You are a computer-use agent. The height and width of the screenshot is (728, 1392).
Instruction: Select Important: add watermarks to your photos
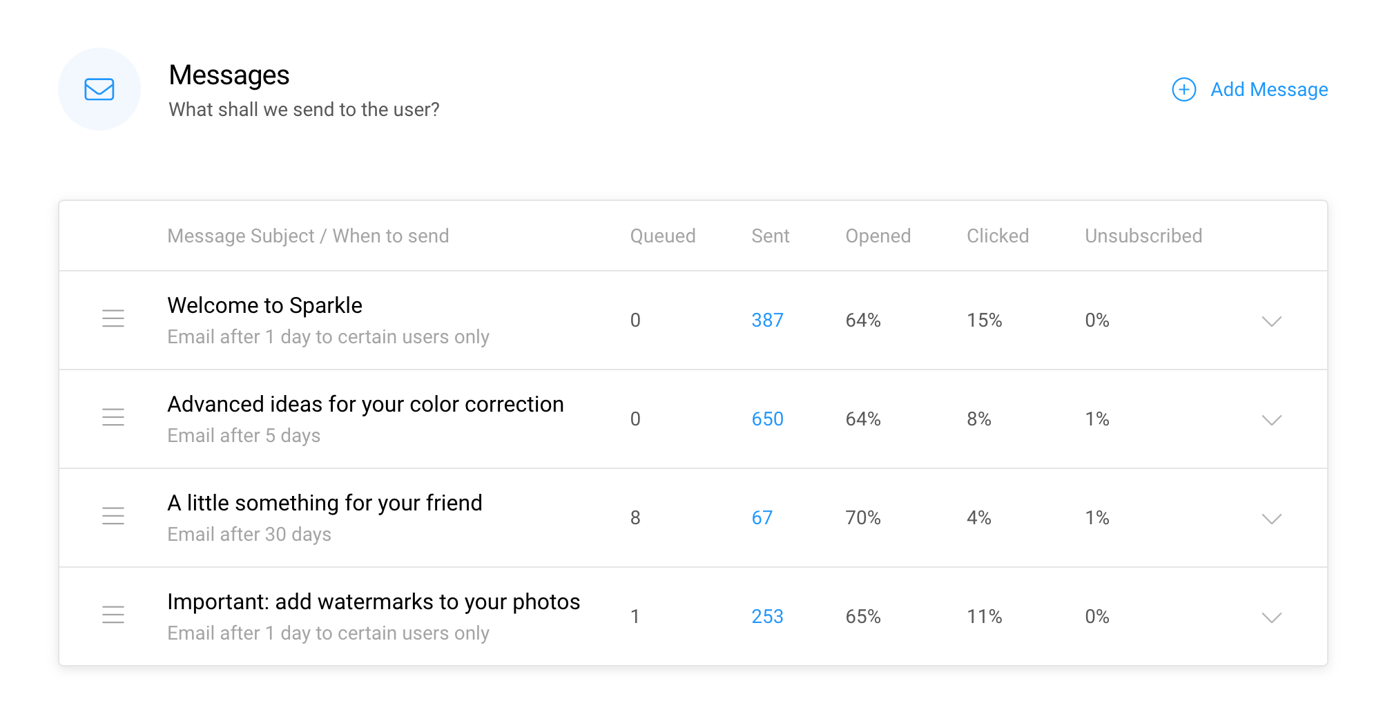(374, 602)
